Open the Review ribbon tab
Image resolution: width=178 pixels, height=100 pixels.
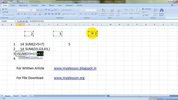click(51, 5)
